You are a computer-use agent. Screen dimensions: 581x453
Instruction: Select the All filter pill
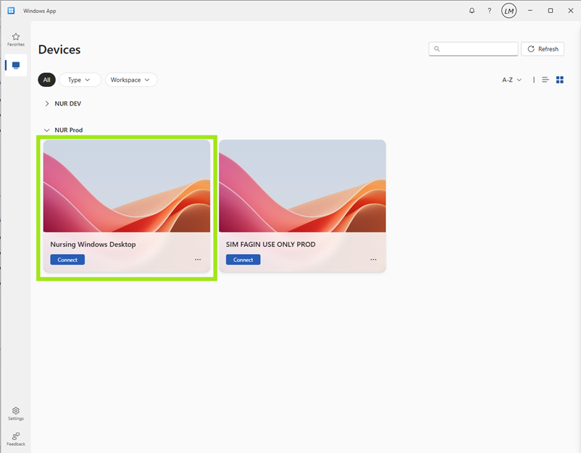pos(46,80)
